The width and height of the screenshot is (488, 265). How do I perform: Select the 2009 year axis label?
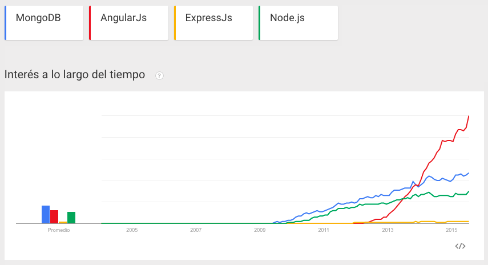tap(260, 230)
